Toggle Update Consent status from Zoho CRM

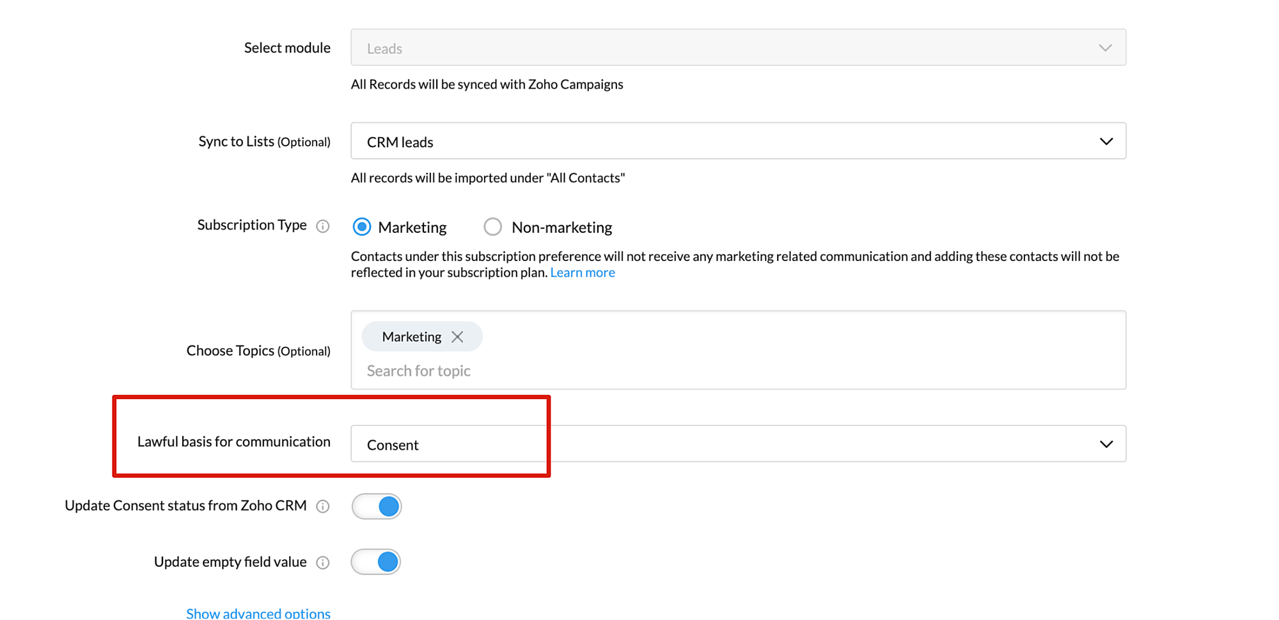pyautogui.click(x=377, y=506)
